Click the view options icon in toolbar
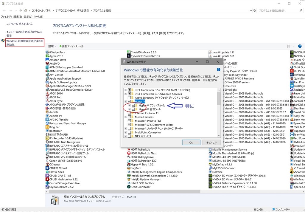 coord(289,46)
